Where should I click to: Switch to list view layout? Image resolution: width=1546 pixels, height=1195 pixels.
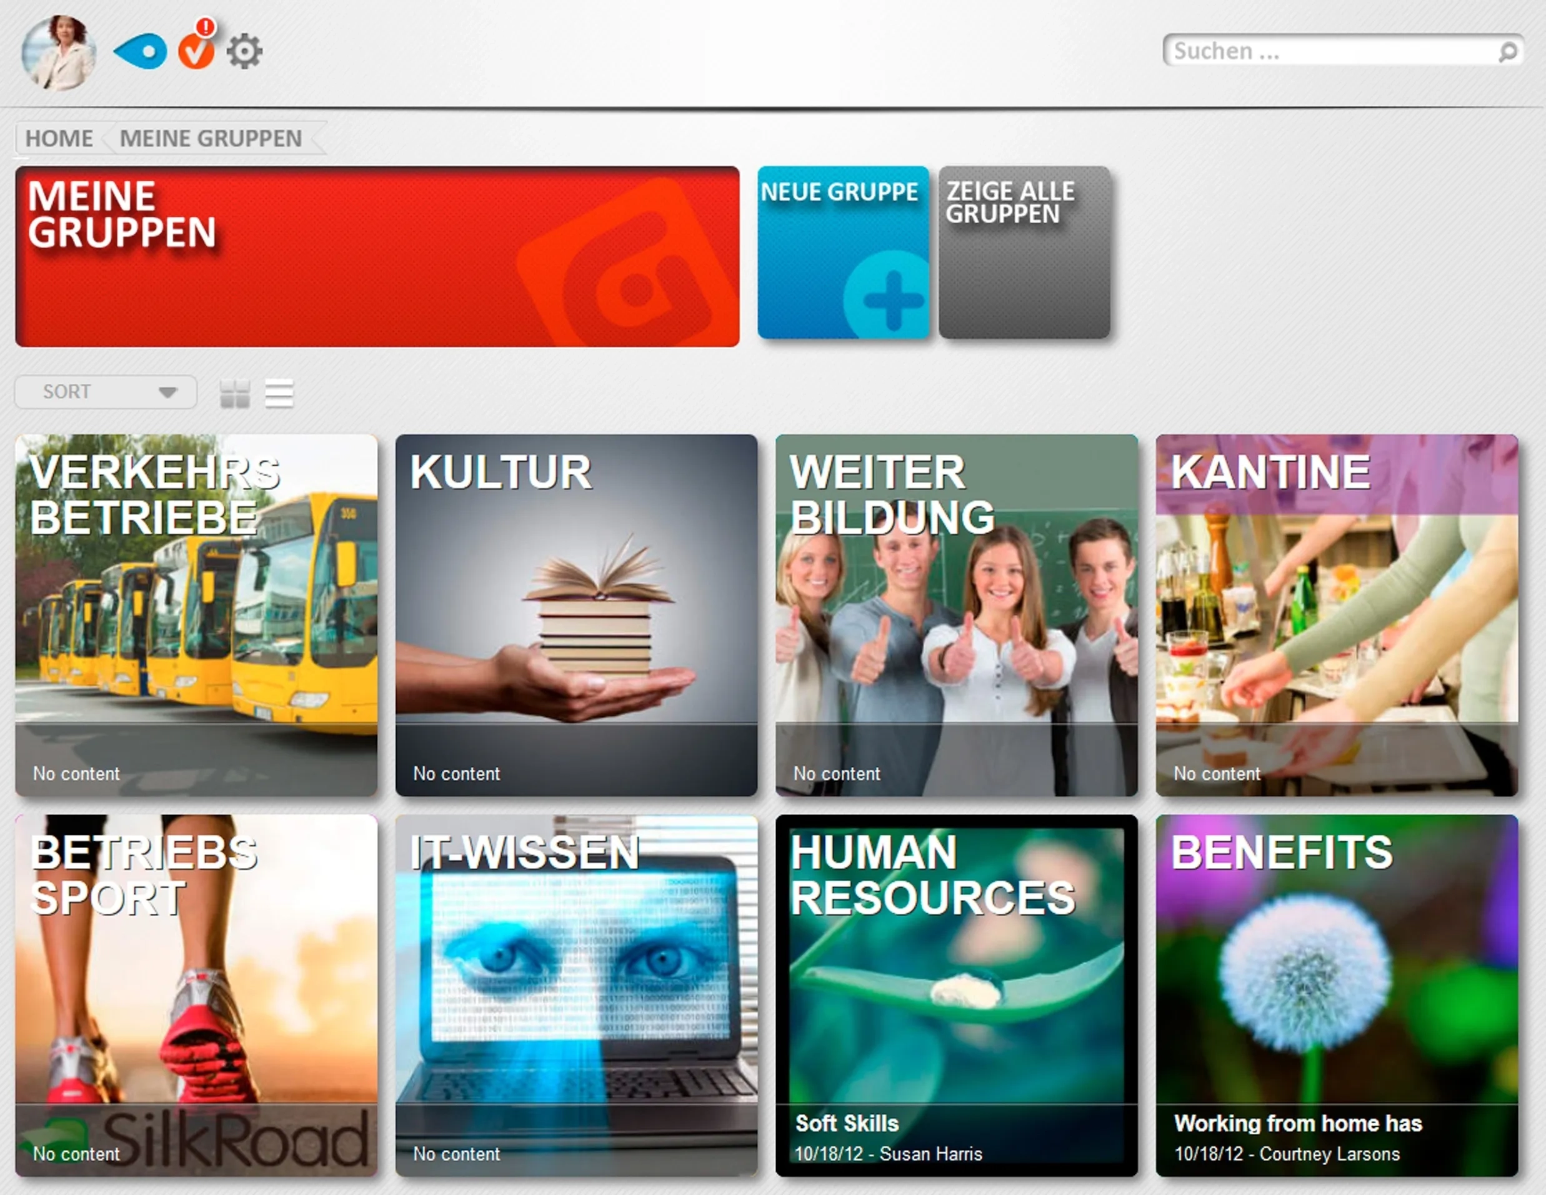pyautogui.click(x=279, y=393)
